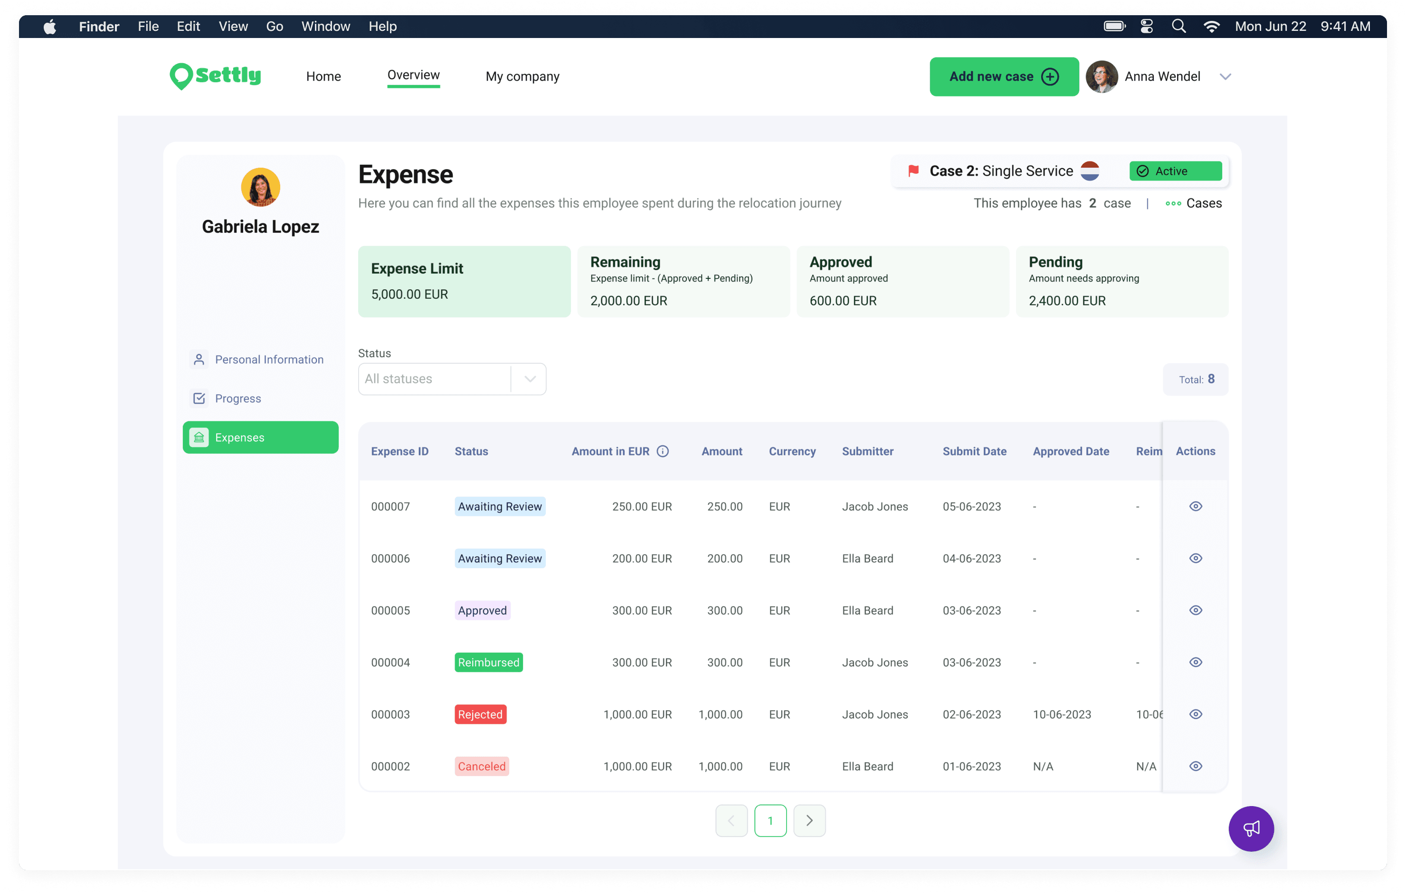Viewport: 1406px width, 893px height.
Task: Click the Netherlands flag on case badge
Action: (x=1090, y=171)
